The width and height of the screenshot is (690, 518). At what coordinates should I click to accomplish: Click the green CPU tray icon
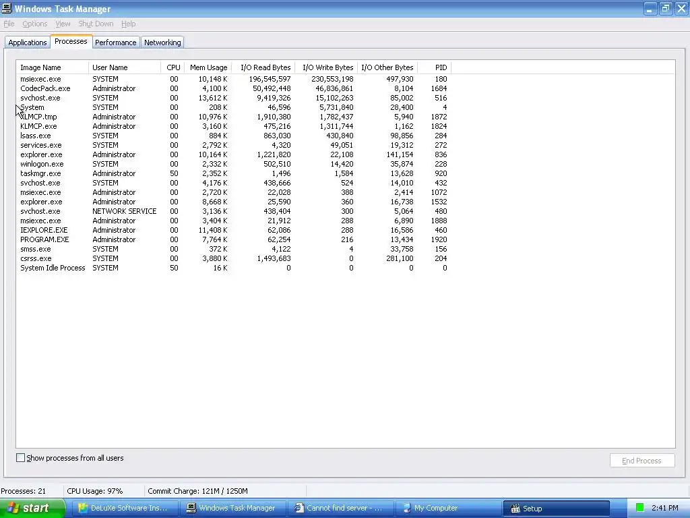(640, 508)
